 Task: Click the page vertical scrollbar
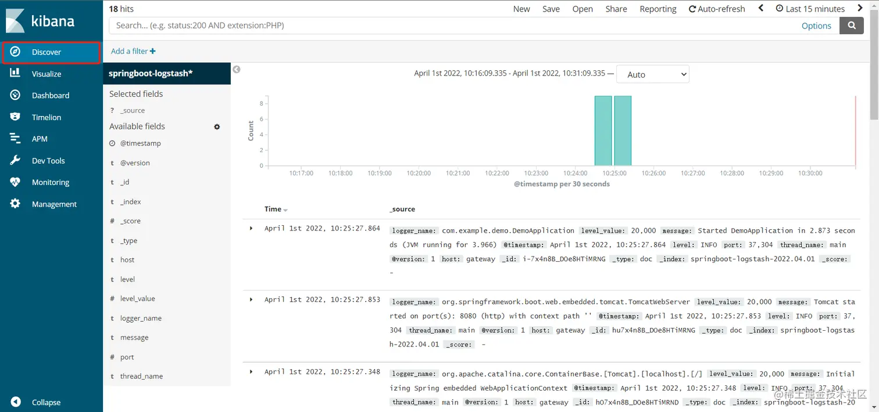coord(874,65)
